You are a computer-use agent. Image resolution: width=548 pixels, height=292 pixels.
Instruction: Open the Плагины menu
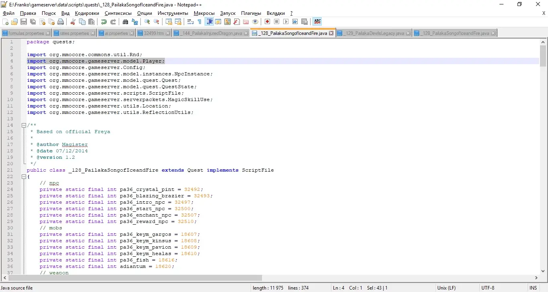coord(251,13)
